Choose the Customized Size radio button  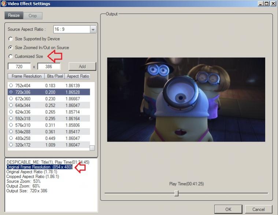click(11, 57)
